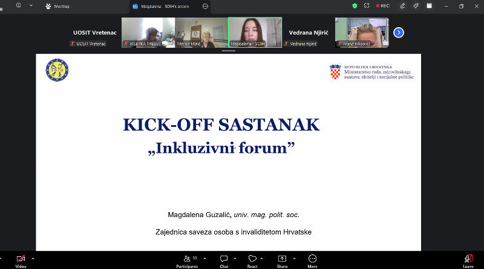The height and width of the screenshot is (269, 484).
Task: Expand the React options caret
Action: 262,259
